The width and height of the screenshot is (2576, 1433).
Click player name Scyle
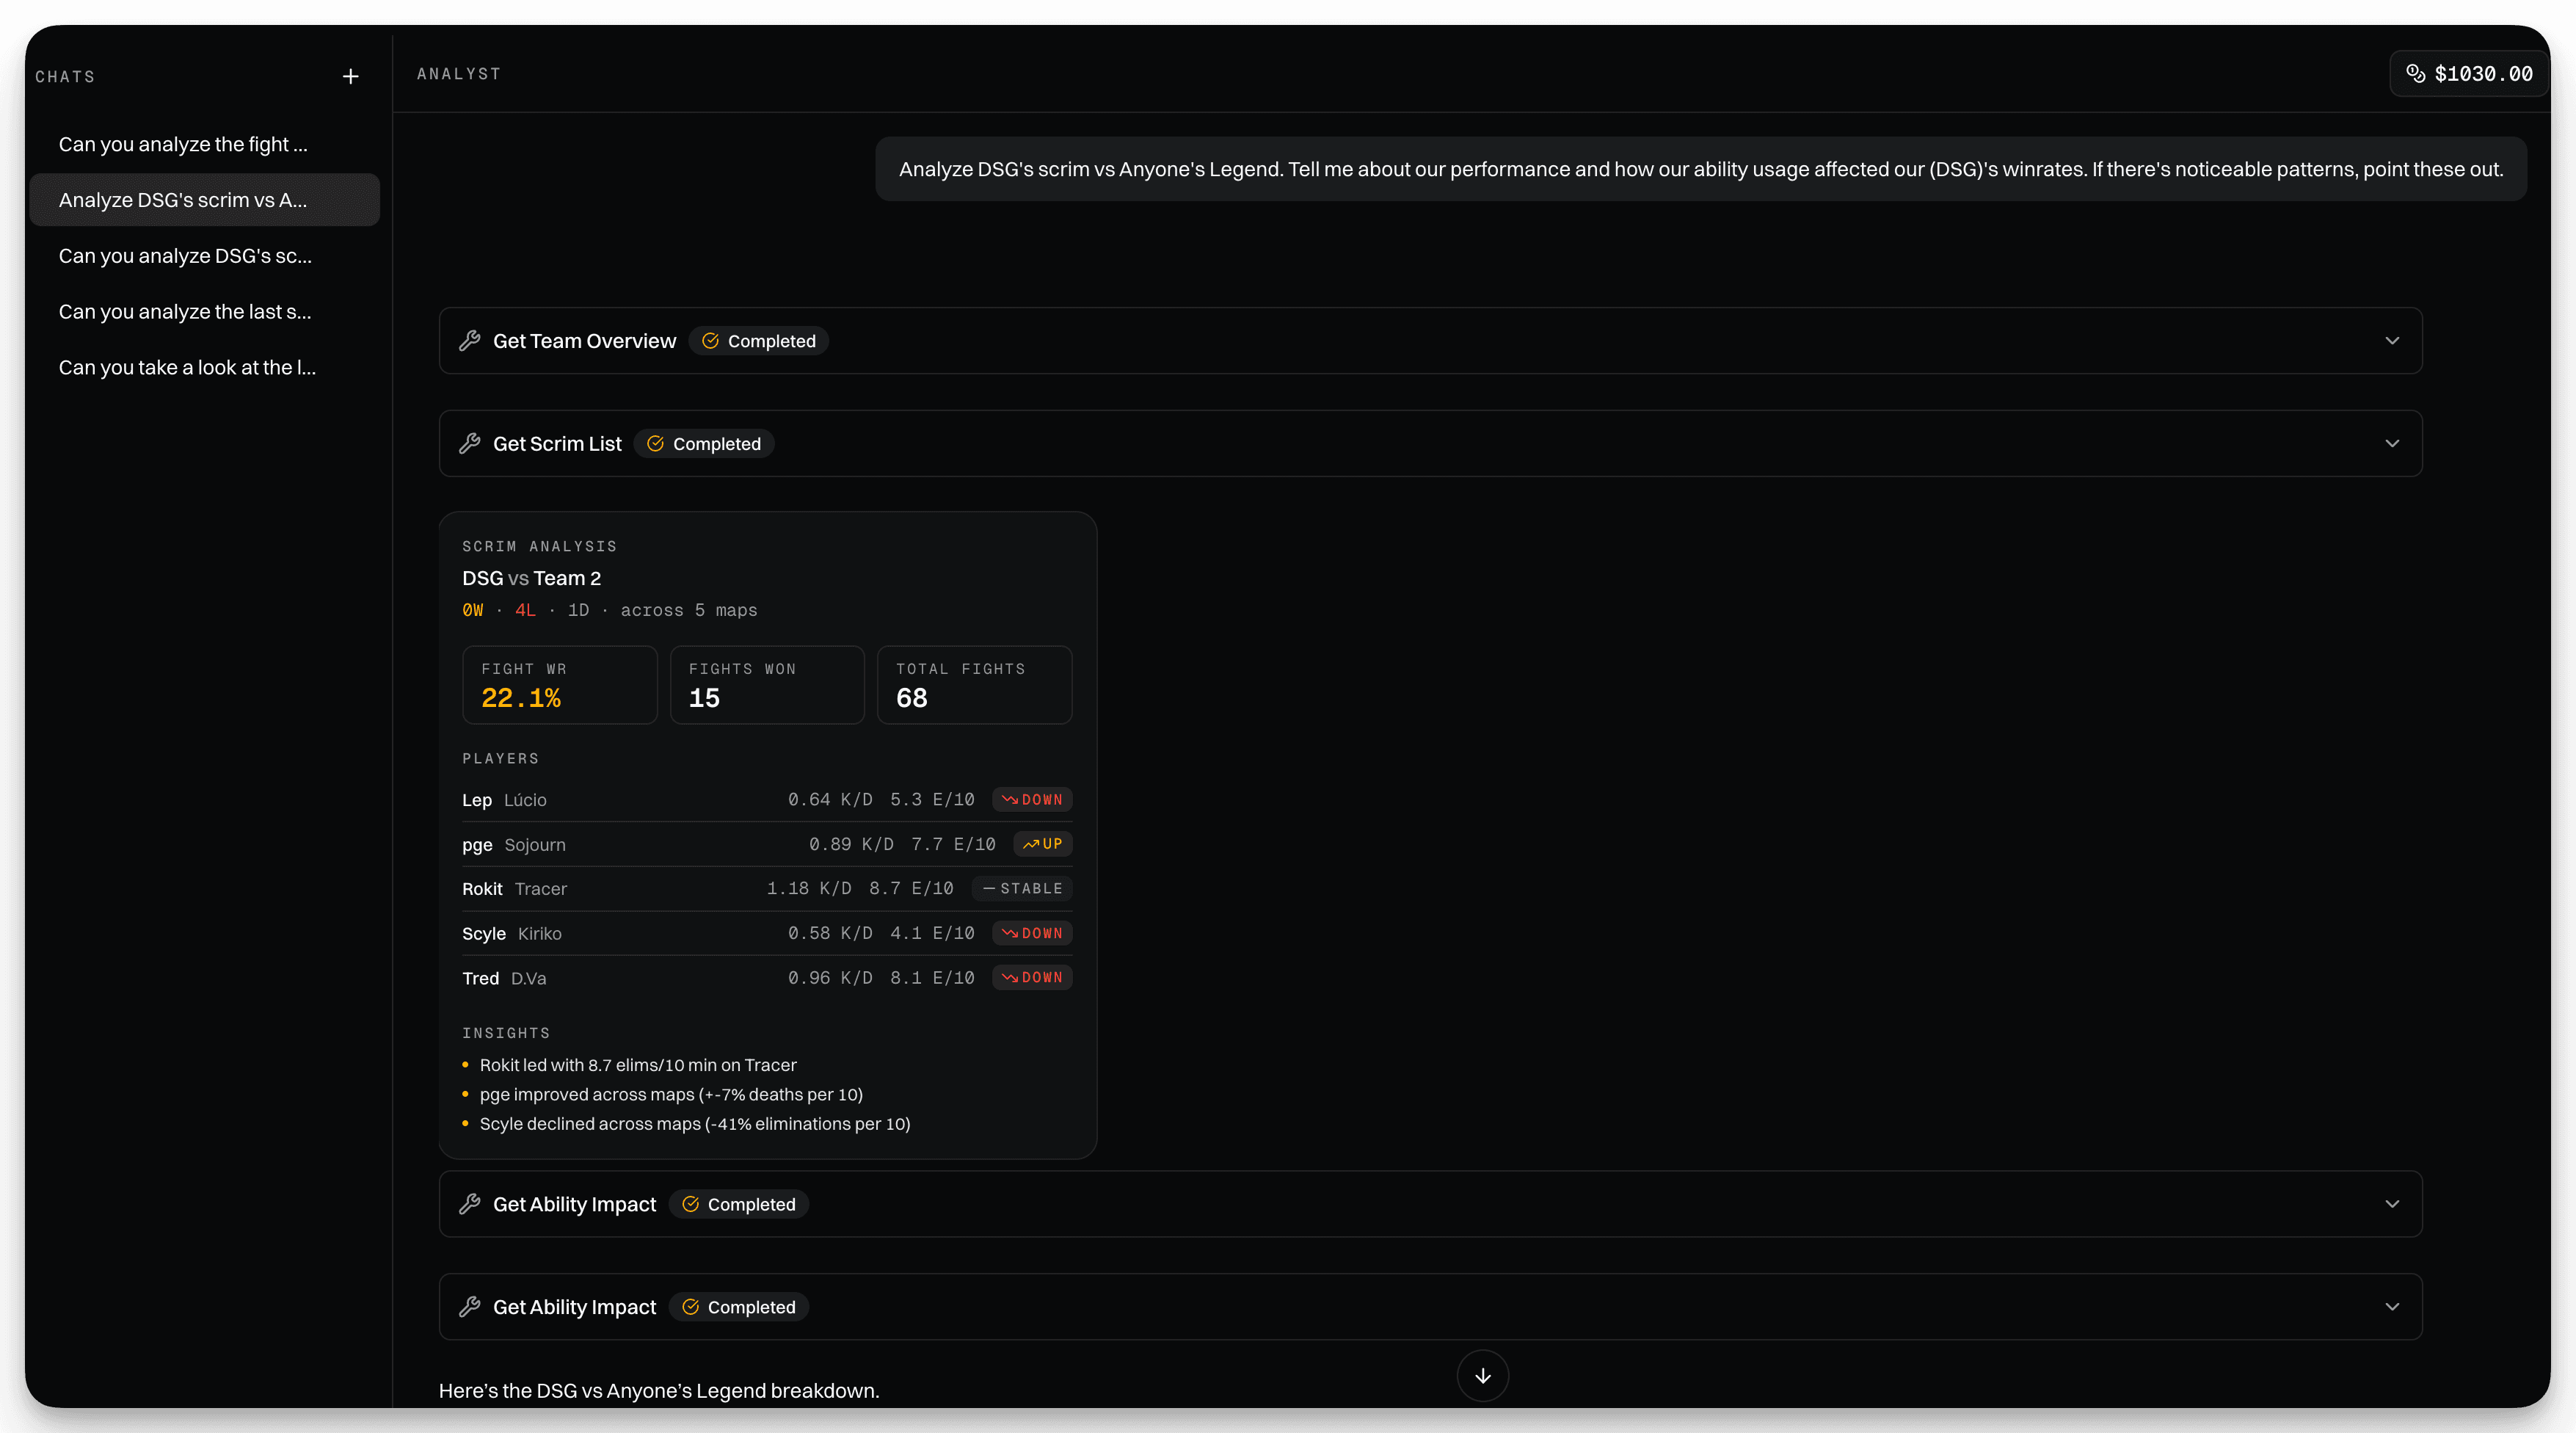(484, 934)
